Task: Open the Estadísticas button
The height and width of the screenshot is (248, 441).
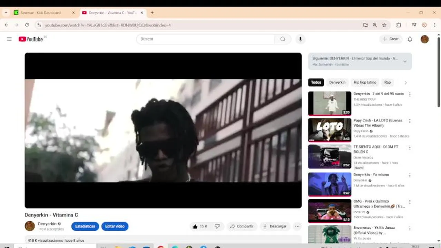Action: pyautogui.click(x=85, y=226)
